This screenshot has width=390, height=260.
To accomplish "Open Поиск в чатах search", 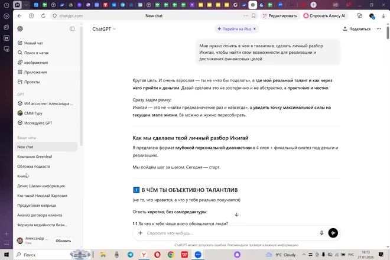I will [36, 53].
